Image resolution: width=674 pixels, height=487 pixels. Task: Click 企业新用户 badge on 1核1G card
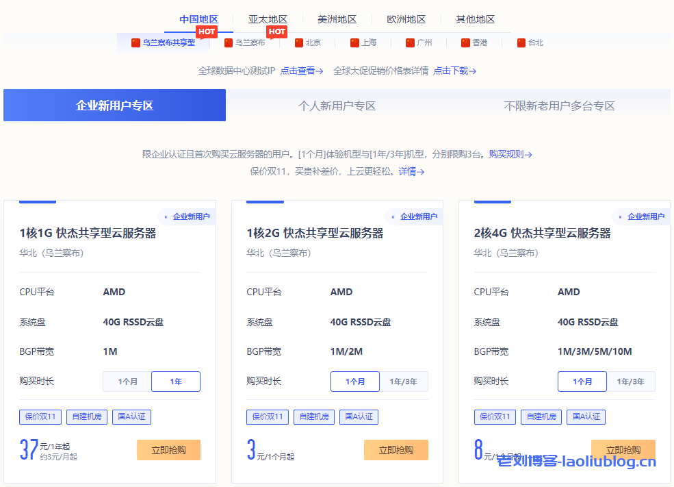(x=187, y=216)
